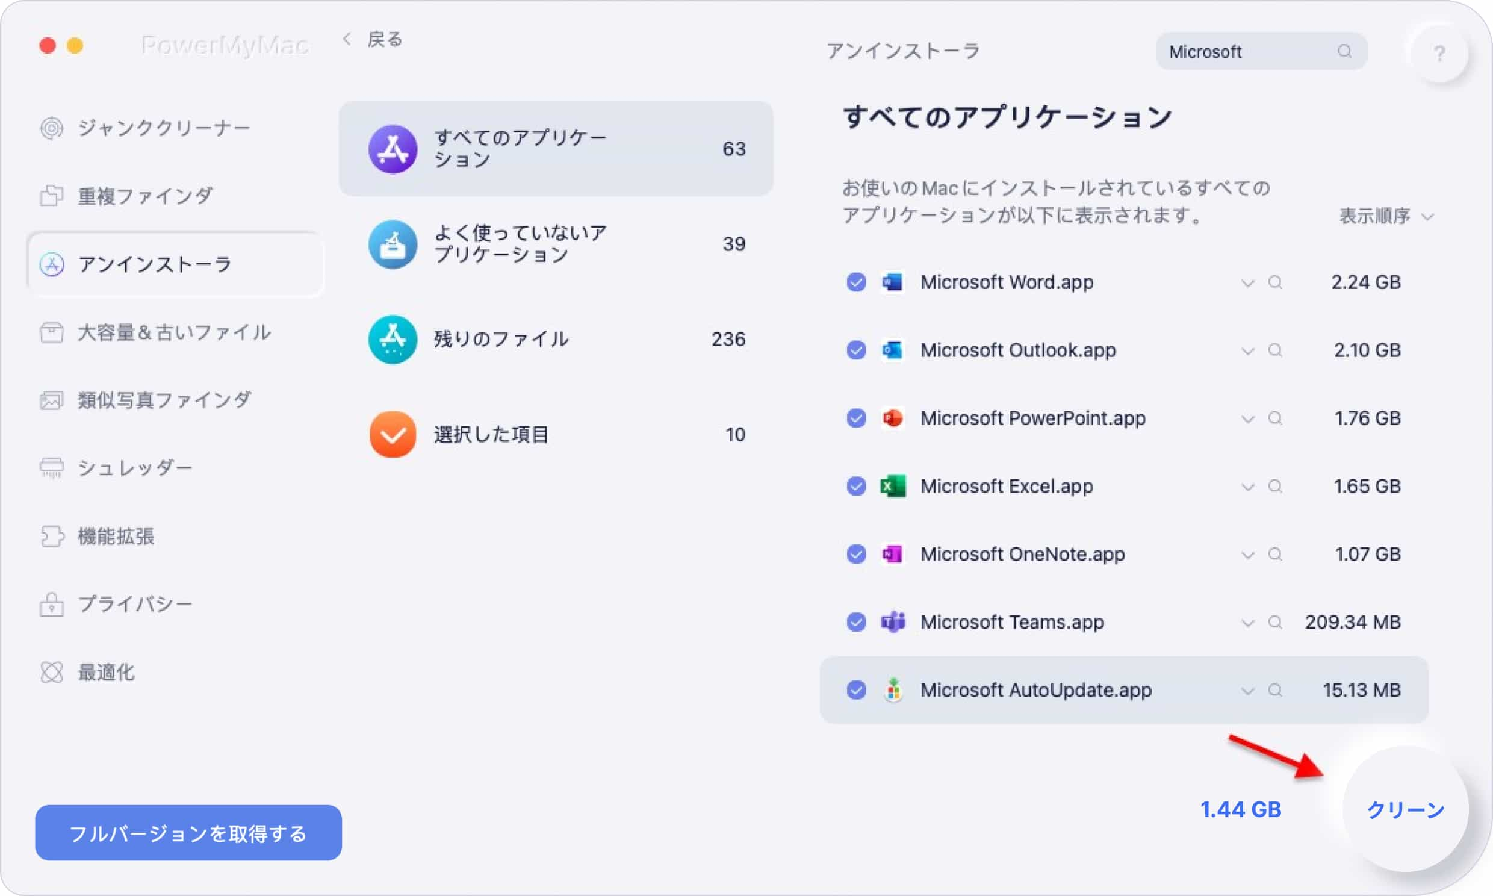Click the Microsoft OneNote app icon
The width and height of the screenshot is (1493, 896).
(893, 553)
